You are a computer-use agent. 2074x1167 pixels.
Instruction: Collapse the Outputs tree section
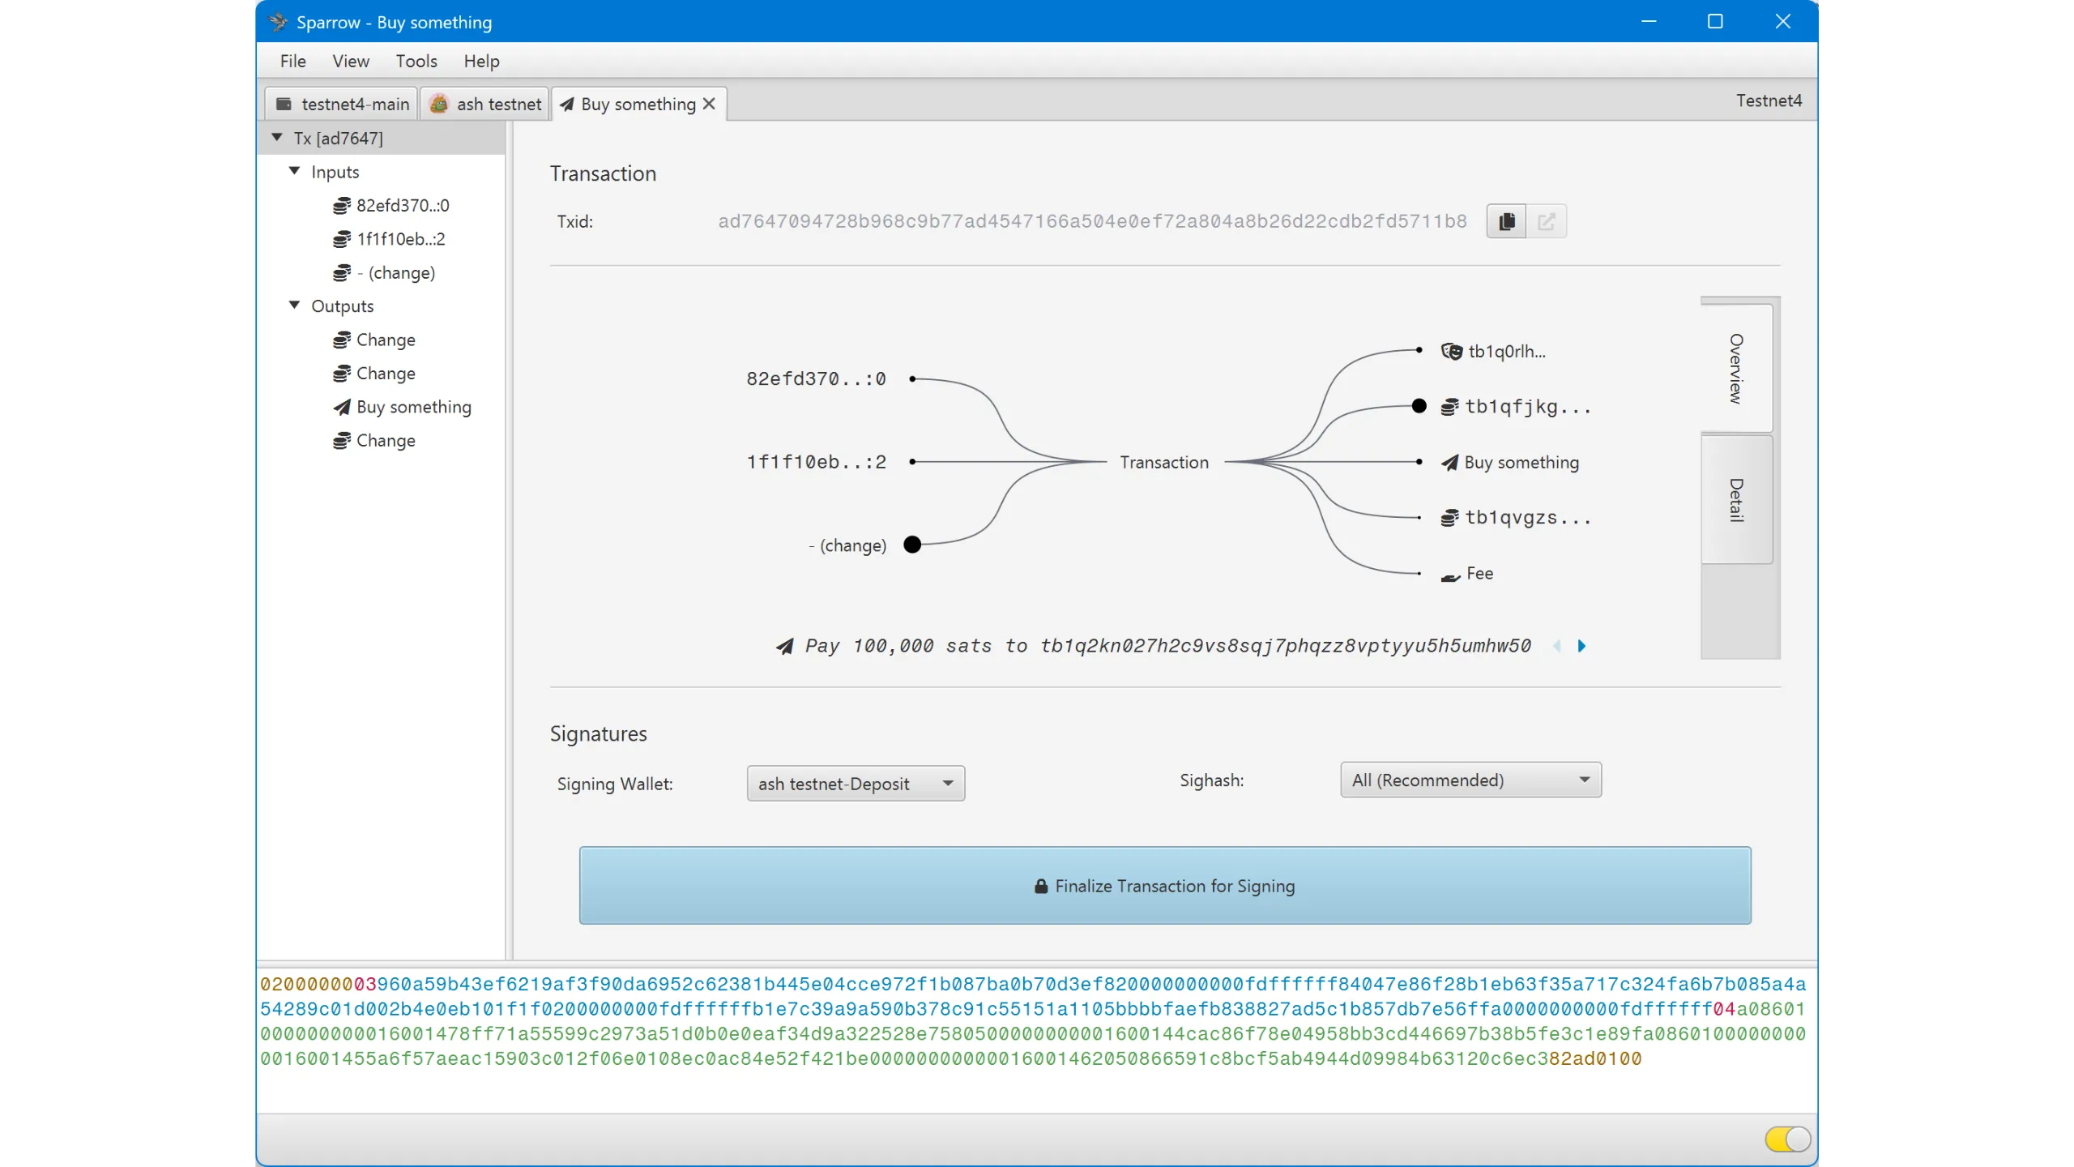click(294, 306)
